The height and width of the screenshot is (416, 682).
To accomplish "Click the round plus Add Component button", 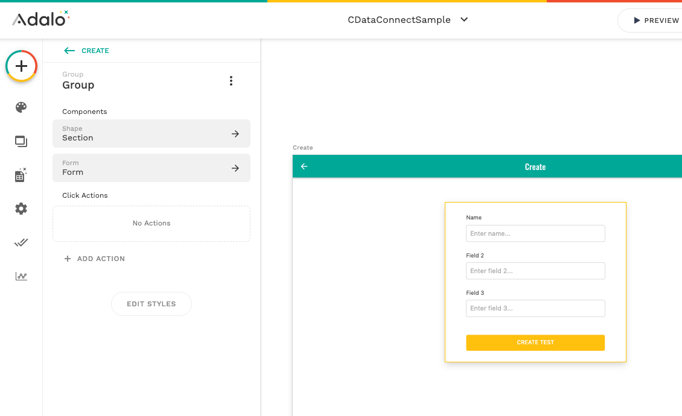I will [x=22, y=66].
